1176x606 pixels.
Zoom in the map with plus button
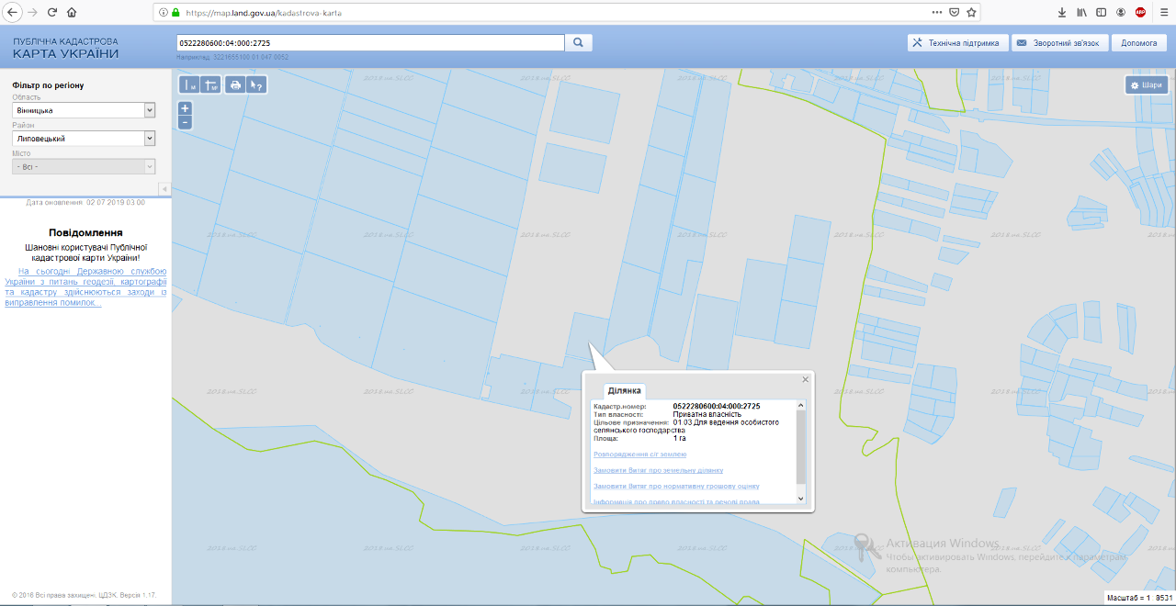pyautogui.click(x=185, y=108)
